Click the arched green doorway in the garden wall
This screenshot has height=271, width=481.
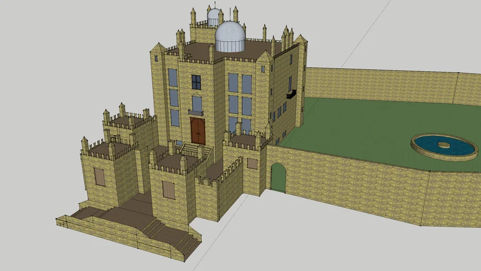click(278, 178)
